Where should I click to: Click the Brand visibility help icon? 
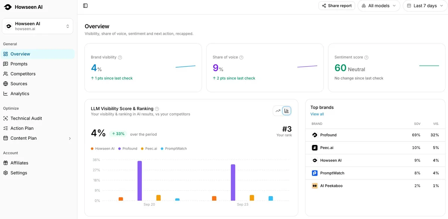coord(120,58)
